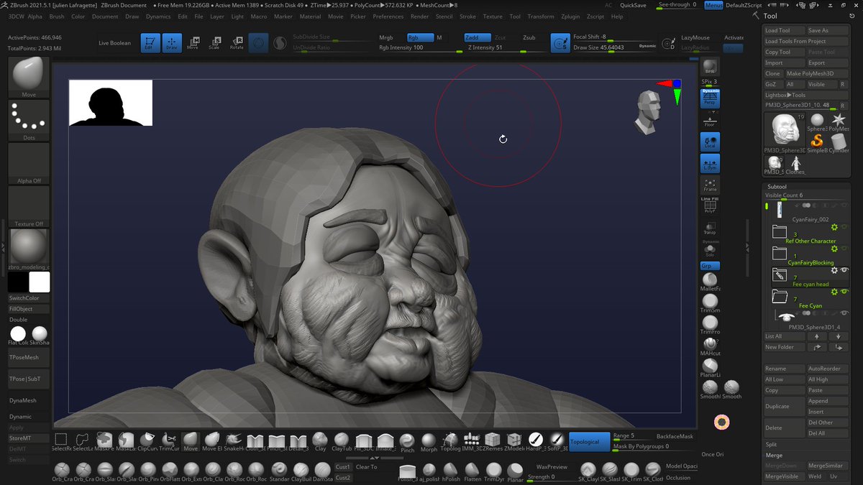
Task: Open the Stroke menu
Action: [467, 17]
